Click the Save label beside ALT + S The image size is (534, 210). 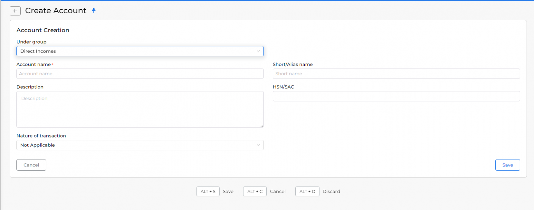(228, 192)
